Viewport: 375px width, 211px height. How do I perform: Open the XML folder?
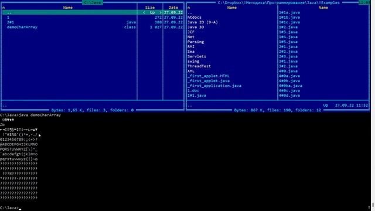191,71
